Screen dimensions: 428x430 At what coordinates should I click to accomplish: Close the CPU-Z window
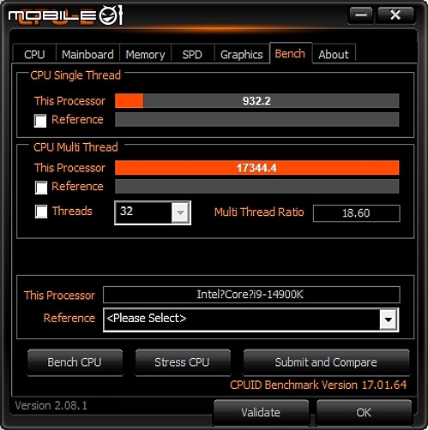[x=395, y=15]
